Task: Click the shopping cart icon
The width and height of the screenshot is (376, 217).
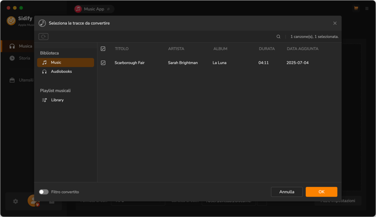Action: (356, 9)
